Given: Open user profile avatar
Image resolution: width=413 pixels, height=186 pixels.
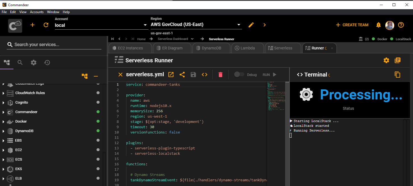Looking at the screenshot, I should [390, 25].
